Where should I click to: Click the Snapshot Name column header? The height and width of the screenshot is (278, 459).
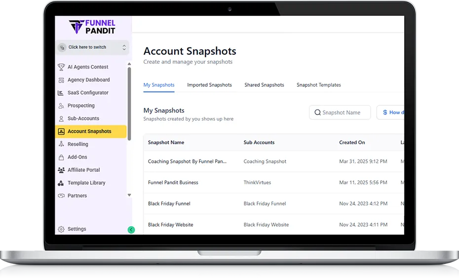pos(166,143)
